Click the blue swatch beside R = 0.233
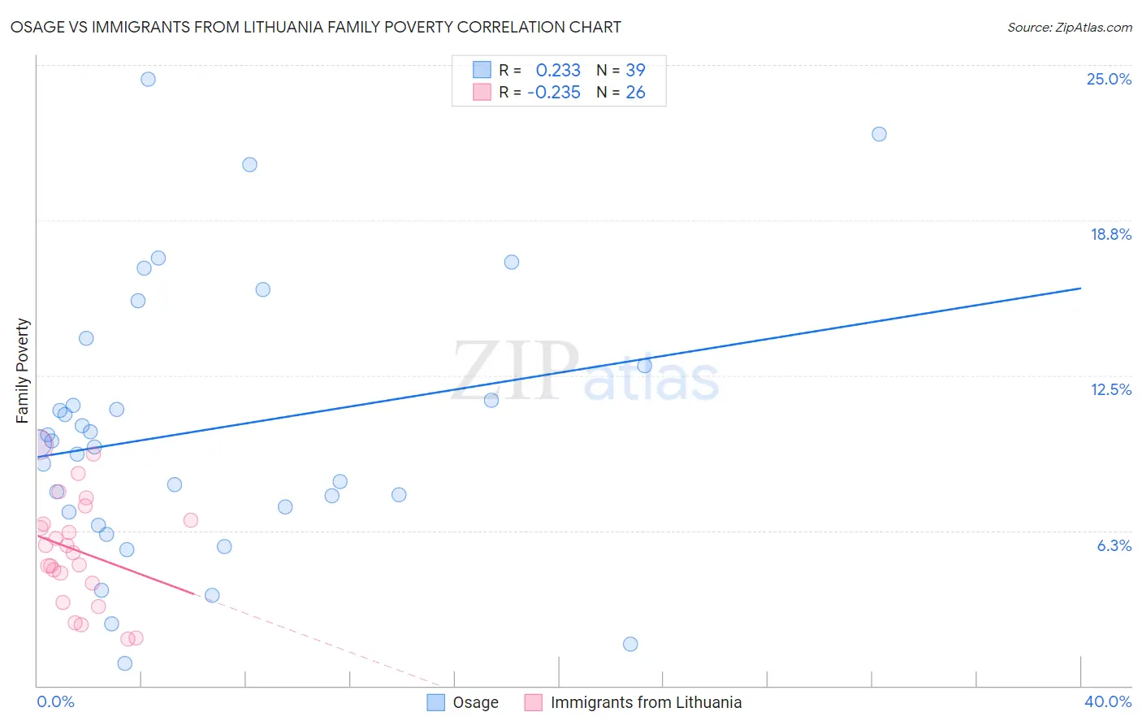The width and height of the screenshot is (1142, 725). tap(482, 70)
